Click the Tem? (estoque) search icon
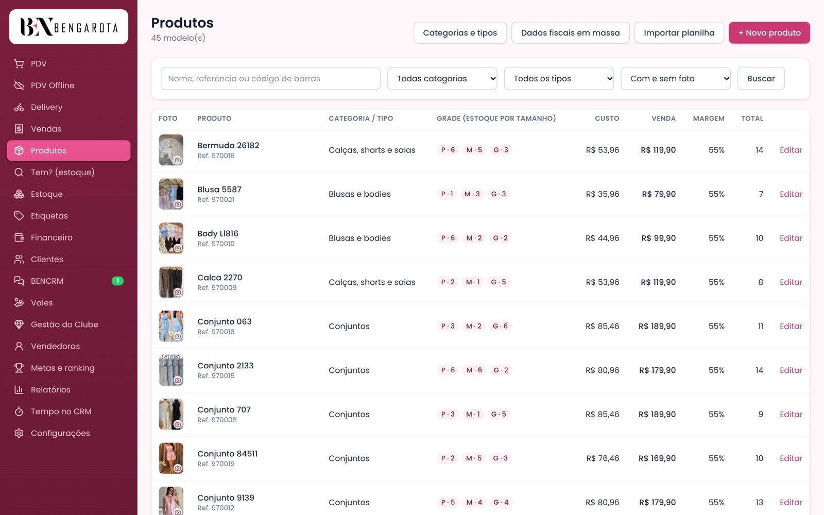The image size is (824, 515). coord(19,173)
